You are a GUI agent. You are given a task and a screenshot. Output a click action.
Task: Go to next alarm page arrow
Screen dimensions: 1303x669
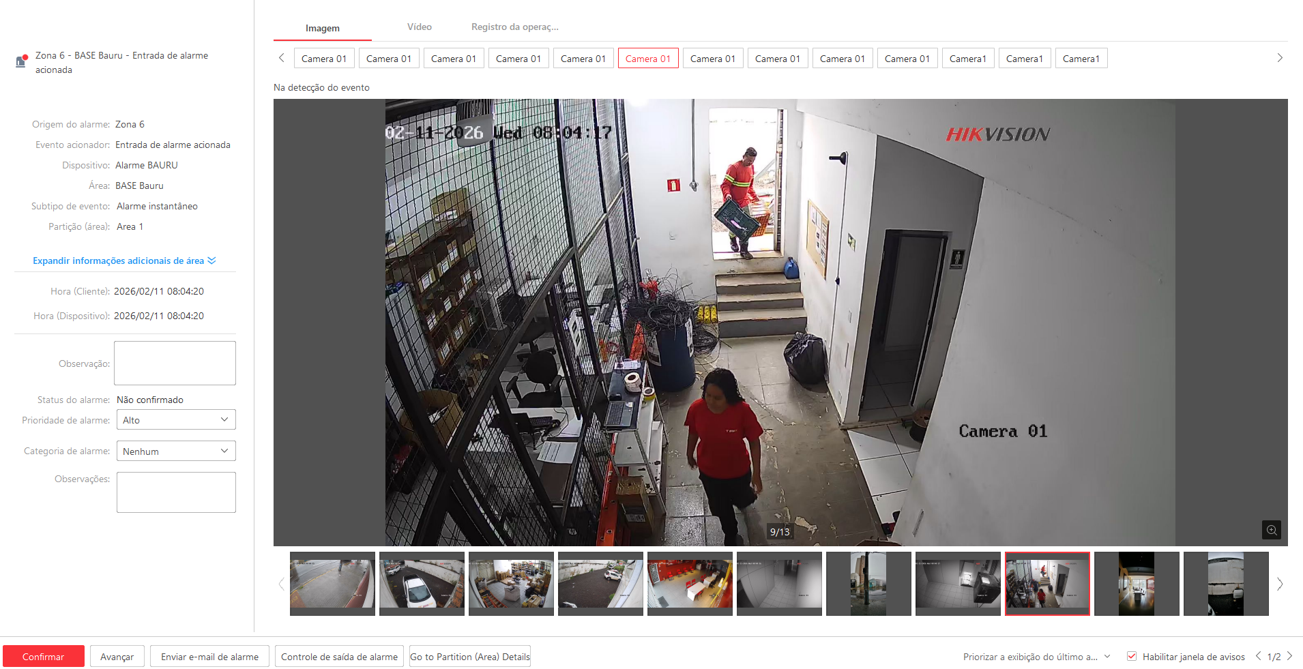pos(1289,656)
